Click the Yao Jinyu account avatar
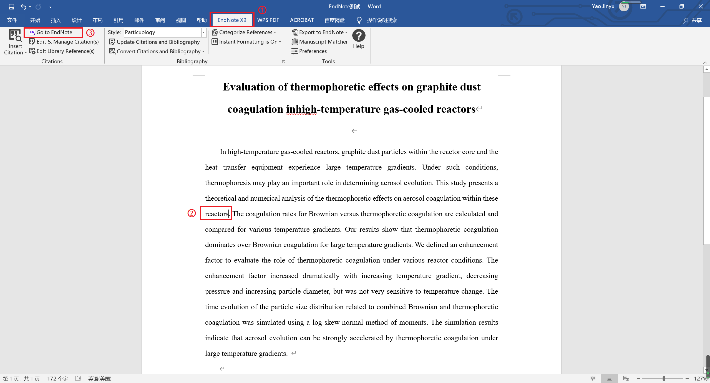This screenshot has width=710, height=383. pos(624,7)
